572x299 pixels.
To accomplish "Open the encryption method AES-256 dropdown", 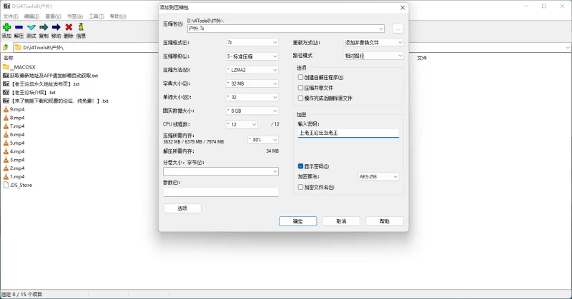I will [379, 177].
